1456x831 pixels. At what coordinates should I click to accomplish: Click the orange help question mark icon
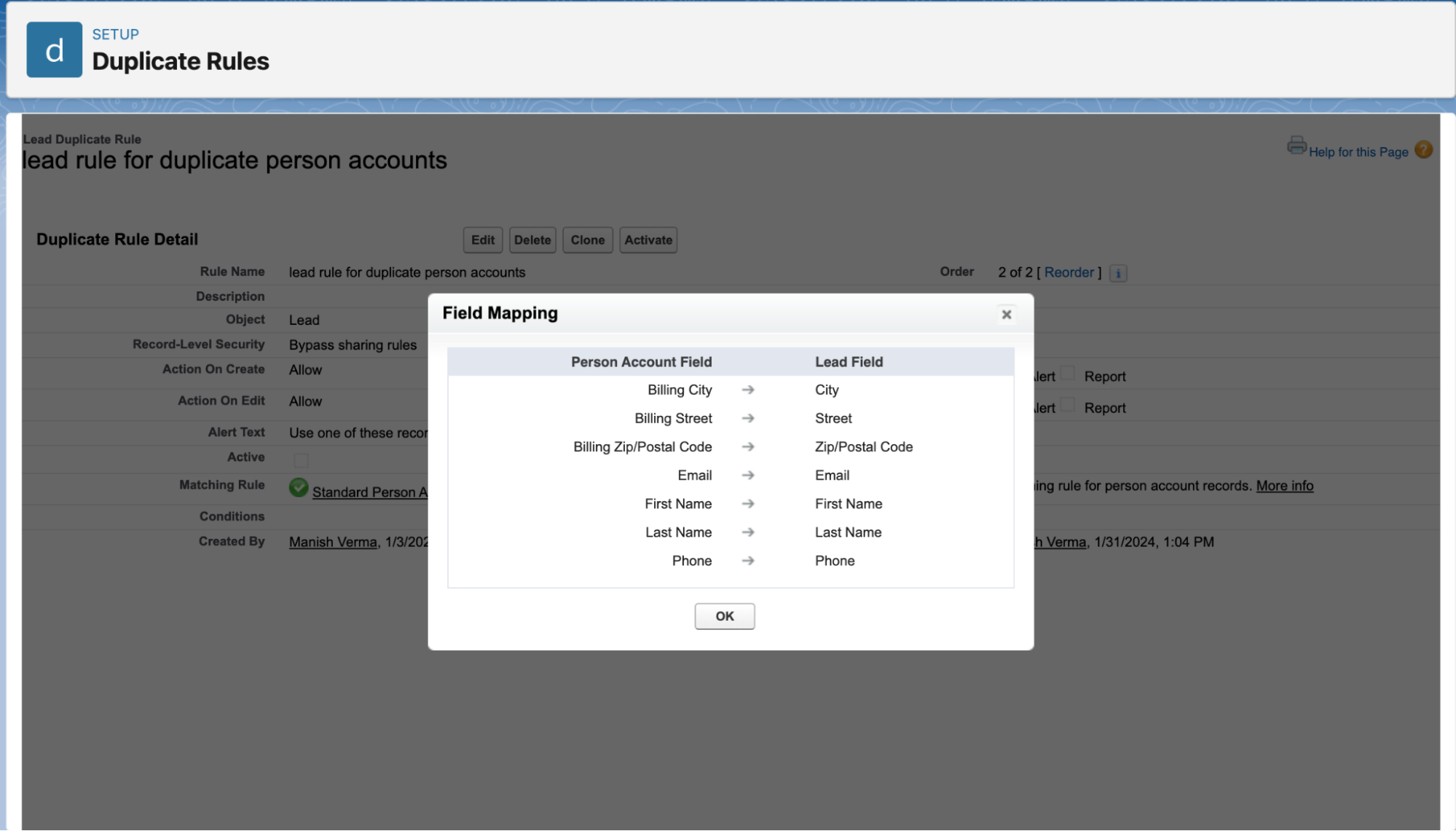(1423, 150)
